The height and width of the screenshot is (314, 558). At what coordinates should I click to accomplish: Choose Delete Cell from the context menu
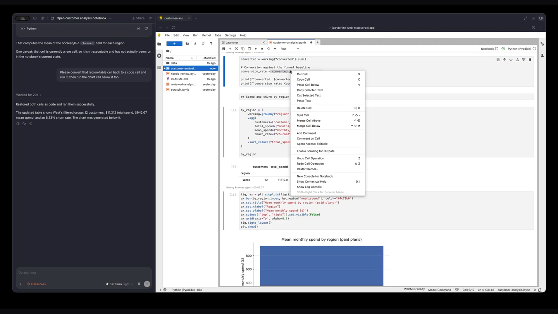coord(328,108)
